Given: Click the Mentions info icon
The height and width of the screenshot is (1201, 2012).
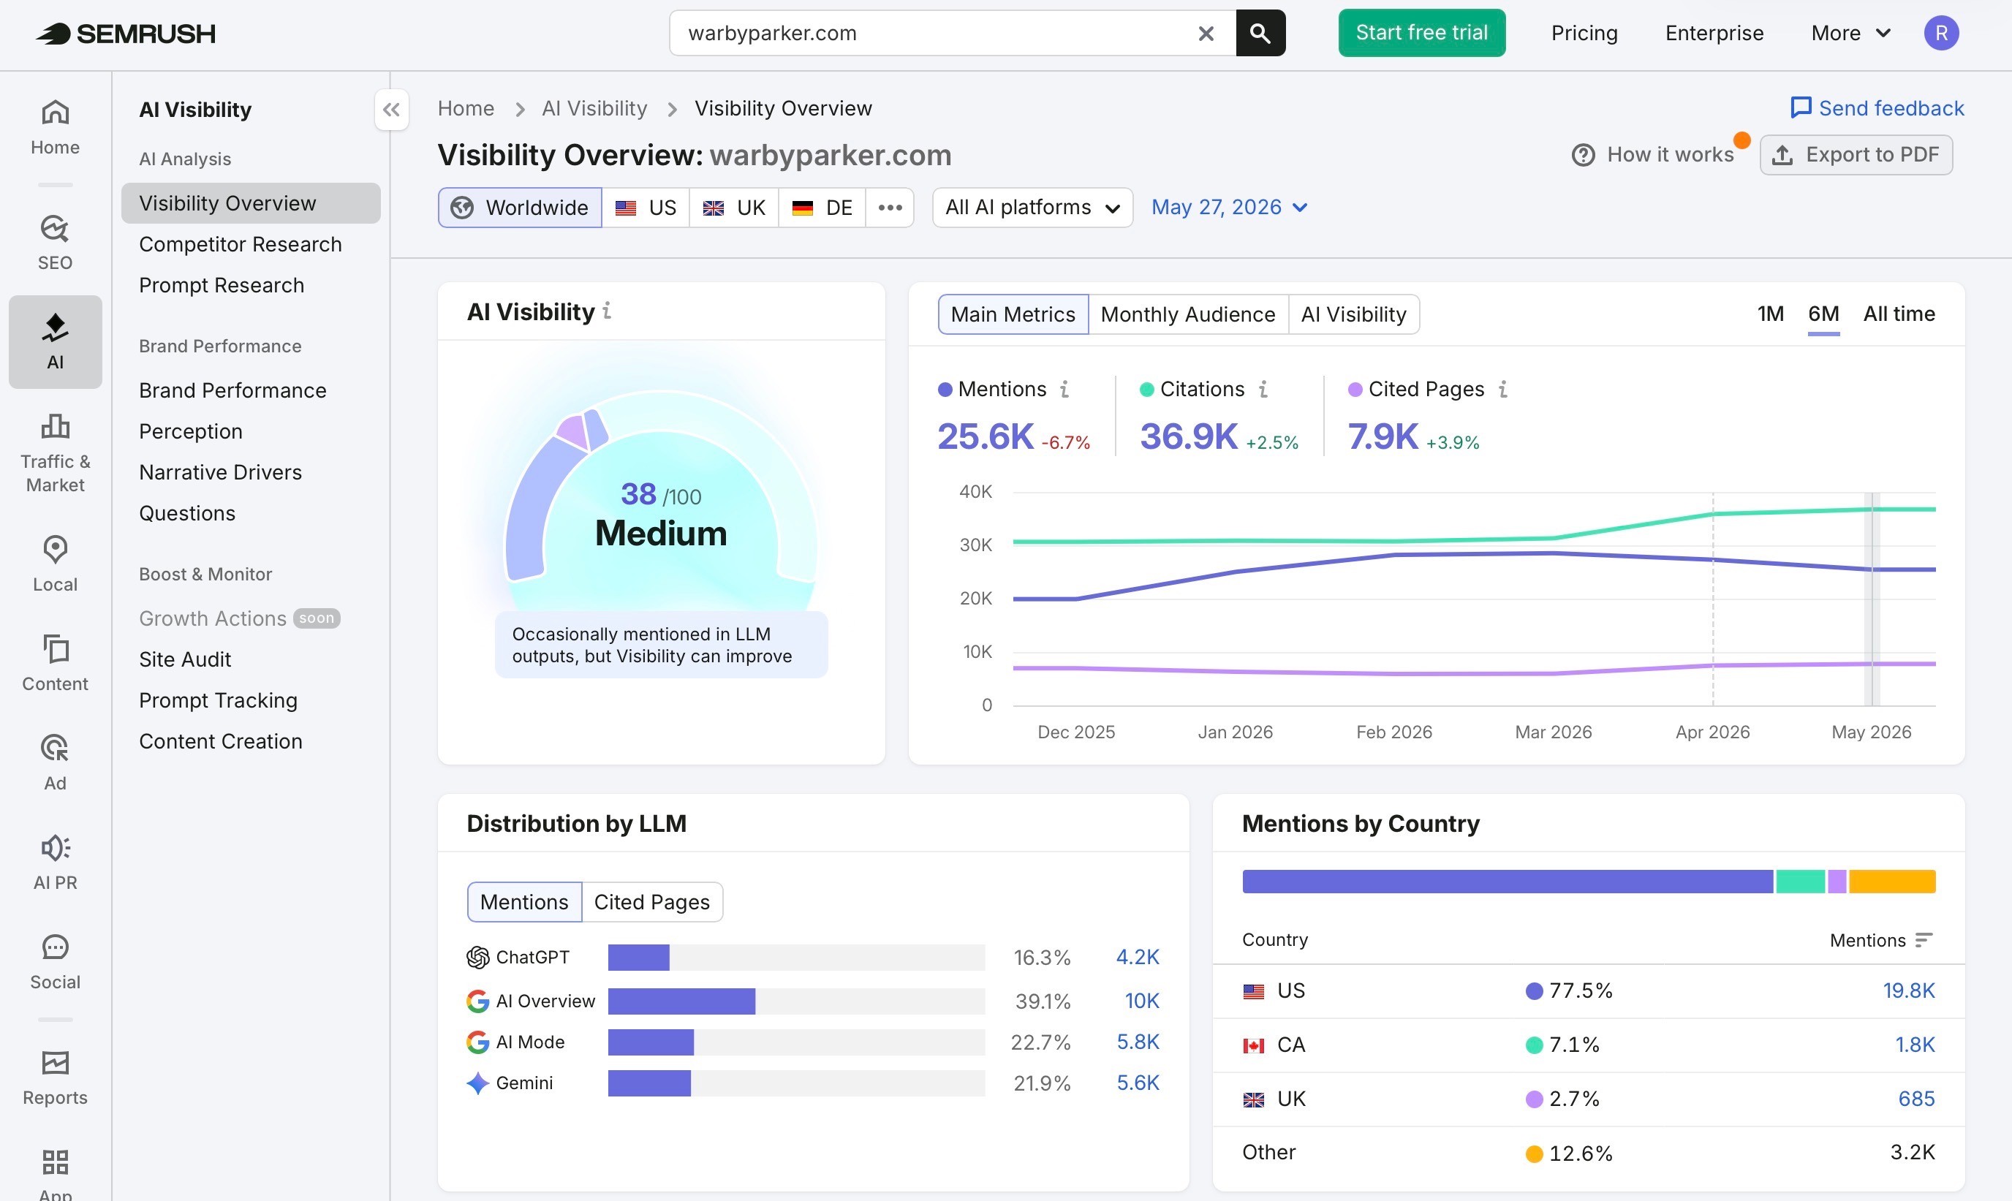Looking at the screenshot, I should point(1064,390).
